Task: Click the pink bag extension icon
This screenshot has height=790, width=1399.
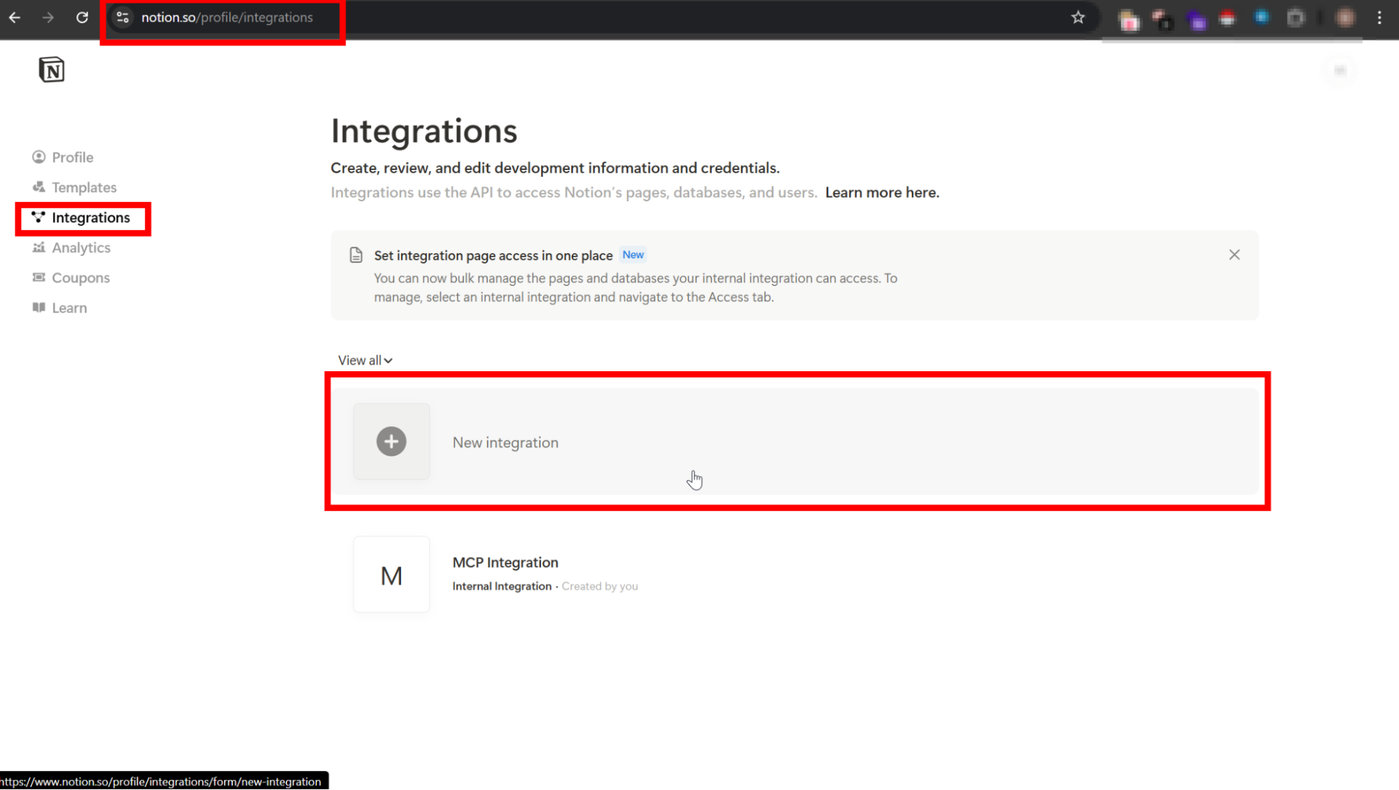Action: tap(1128, 20)
